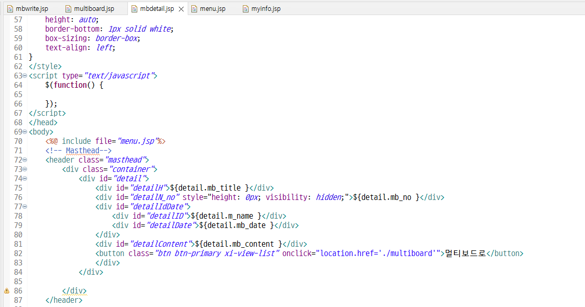Click '${detail.mb_content }' expression

(239, 244)
